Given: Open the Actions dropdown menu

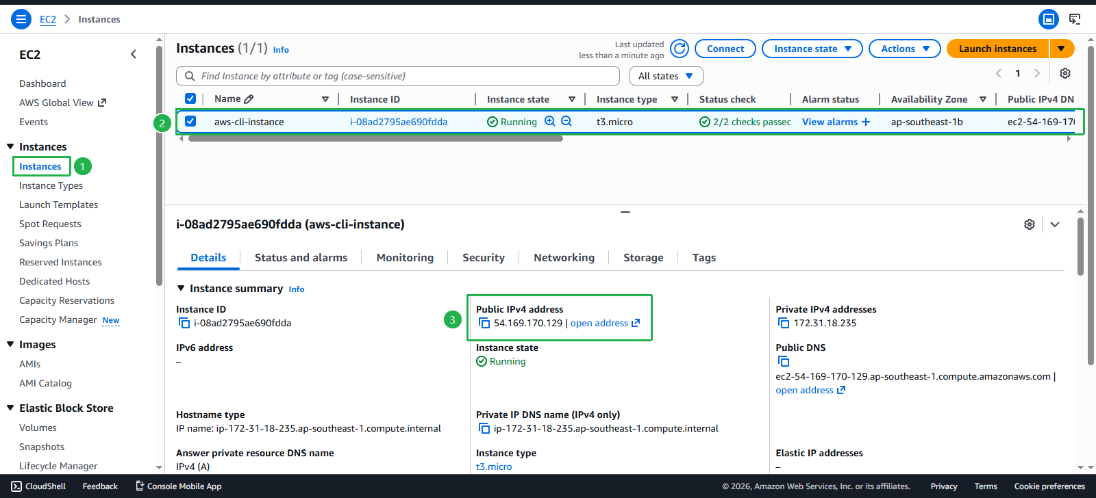Looking at the screenshot, I should point(904,49).
